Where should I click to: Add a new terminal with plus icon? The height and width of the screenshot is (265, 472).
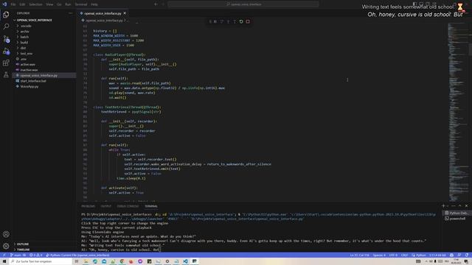pyautogui.click(x=443, y=206)
